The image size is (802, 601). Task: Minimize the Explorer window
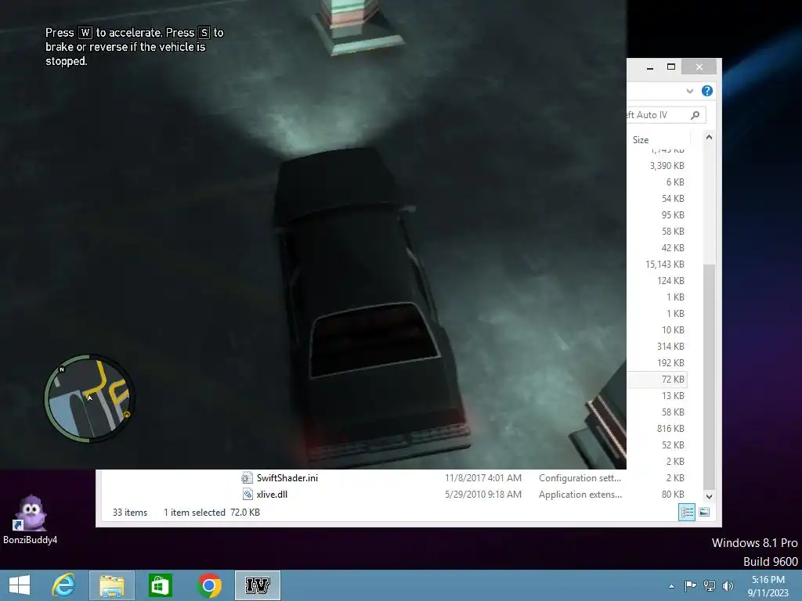point(649,67)
